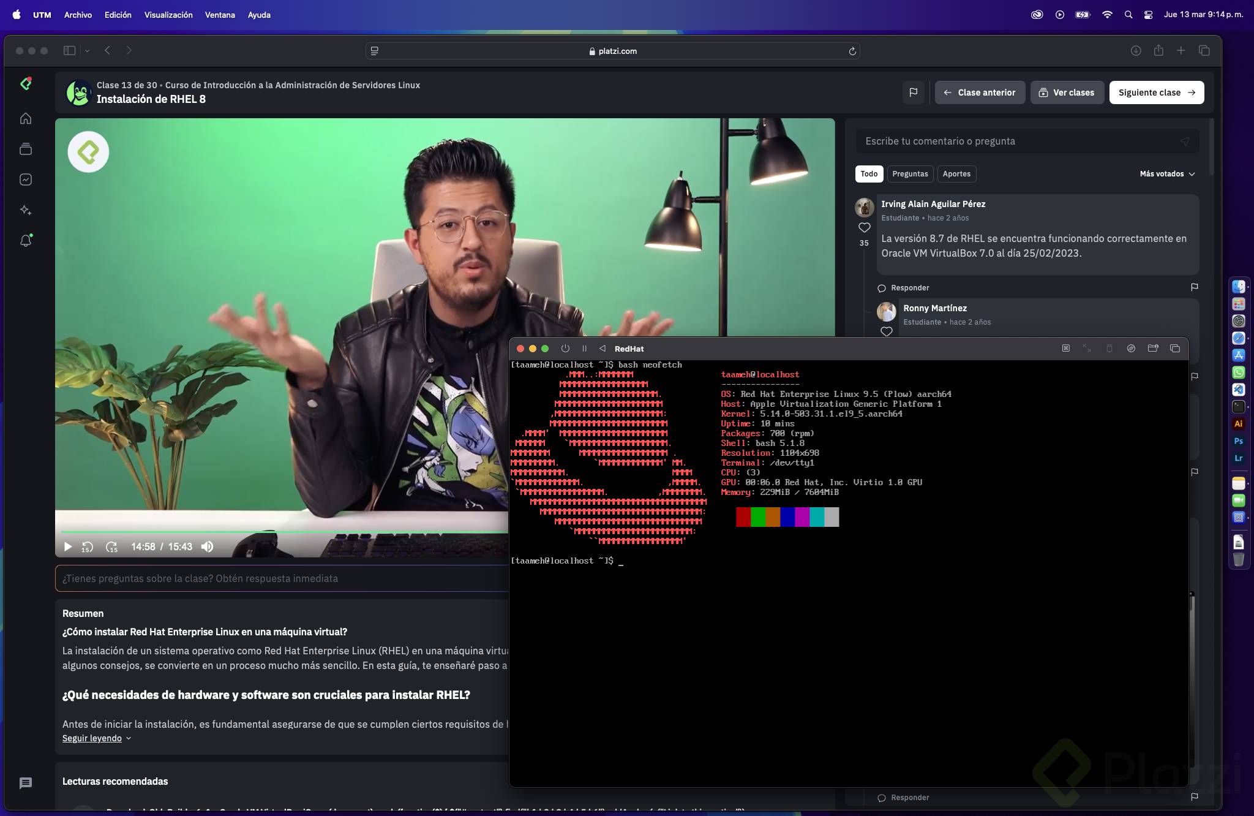1254x816 pixels.
Task: Click the VM windows icon at far right
Action: [1174, 349]
